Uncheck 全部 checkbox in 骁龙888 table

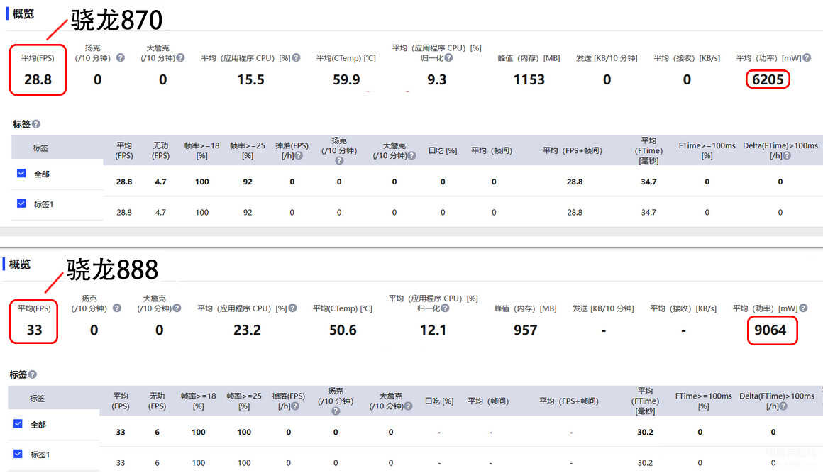pos(18,423)
